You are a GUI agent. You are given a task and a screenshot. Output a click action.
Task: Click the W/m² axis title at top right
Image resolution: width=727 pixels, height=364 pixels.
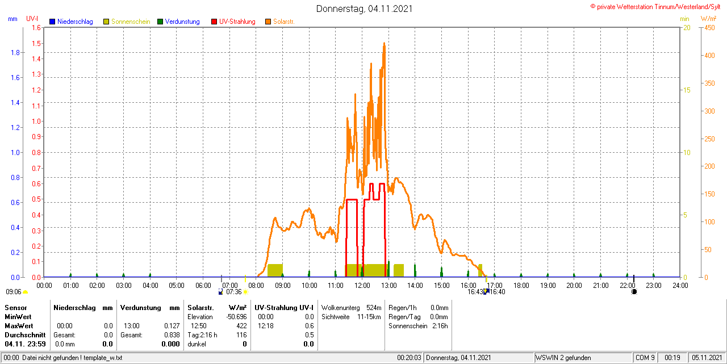(x=708, y=19)
